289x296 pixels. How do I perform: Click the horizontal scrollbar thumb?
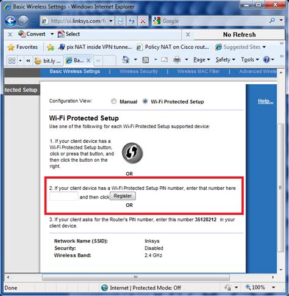[x=136, y=277]
